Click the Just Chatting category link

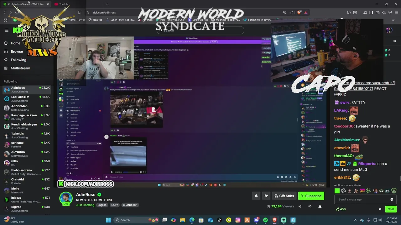coord(85,205)
